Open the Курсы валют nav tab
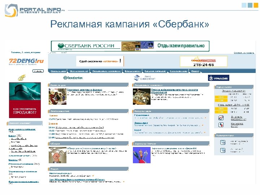 (x=133, y=71)
